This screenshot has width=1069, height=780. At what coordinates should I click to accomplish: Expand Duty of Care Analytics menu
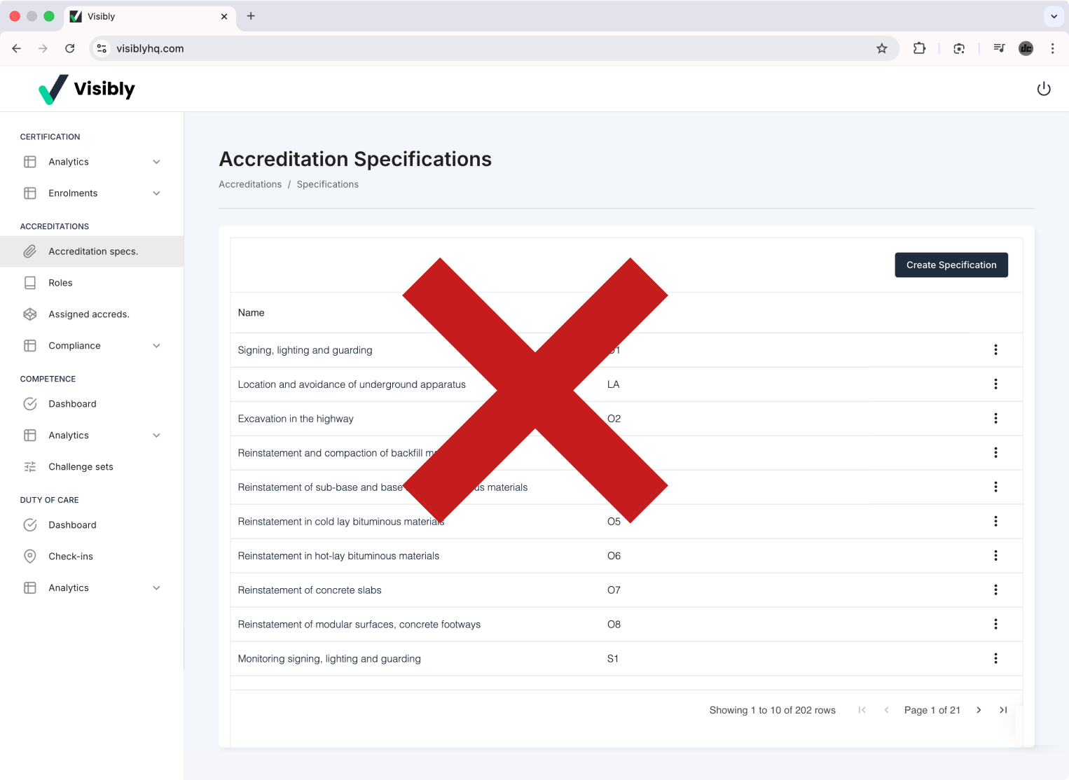coord(92,588)
